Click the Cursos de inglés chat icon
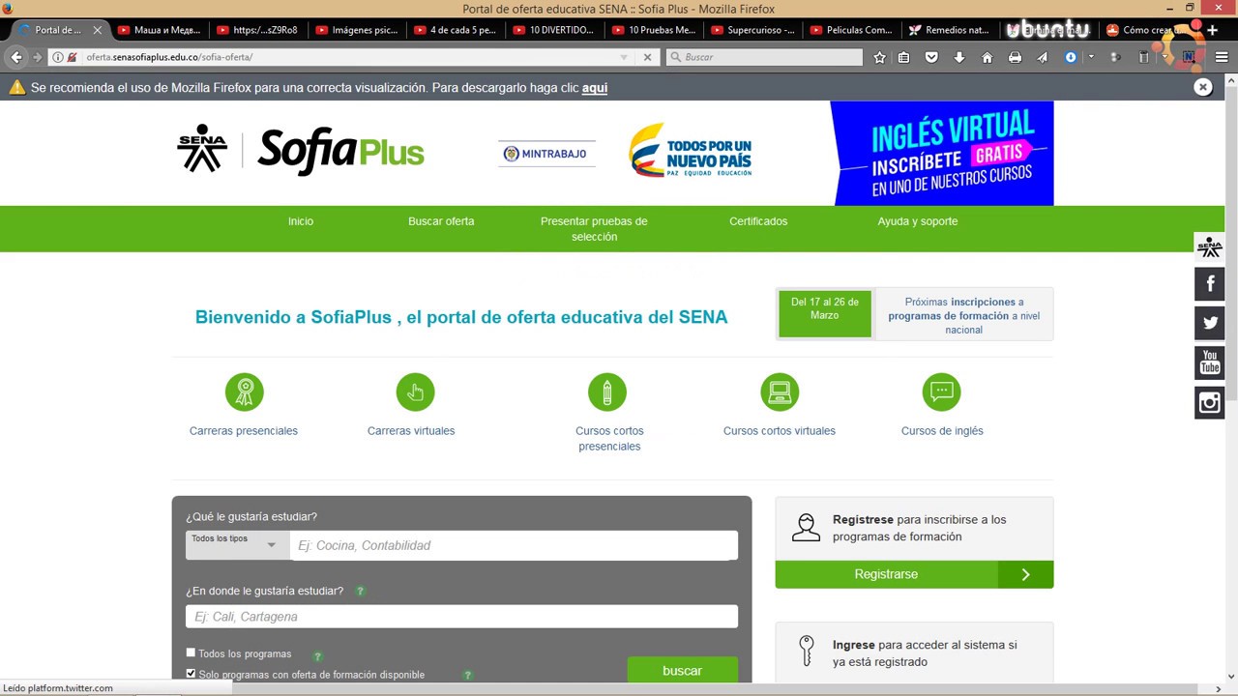The height and width of the screenshot is (696, 1238). (942, 391)
